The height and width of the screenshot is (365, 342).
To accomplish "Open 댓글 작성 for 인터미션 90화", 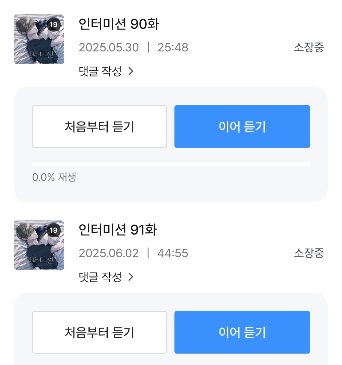I will pyautogui.click(x=100, y=71).
